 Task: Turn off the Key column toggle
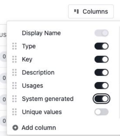click(x=101, y=59)
